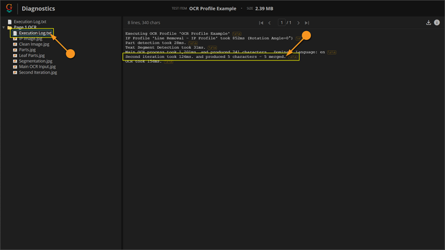Click the top Execution Log.txt document icon
This screenshot has height=250, width=445.
[x=10, y=22]
